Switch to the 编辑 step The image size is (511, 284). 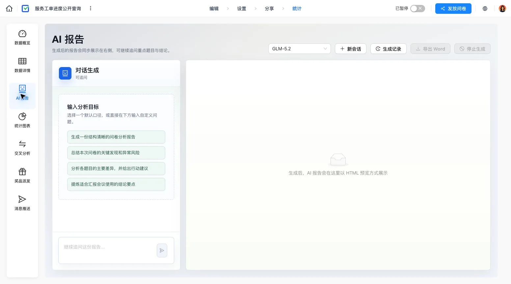pyautogui.click(x=214, y=9)
